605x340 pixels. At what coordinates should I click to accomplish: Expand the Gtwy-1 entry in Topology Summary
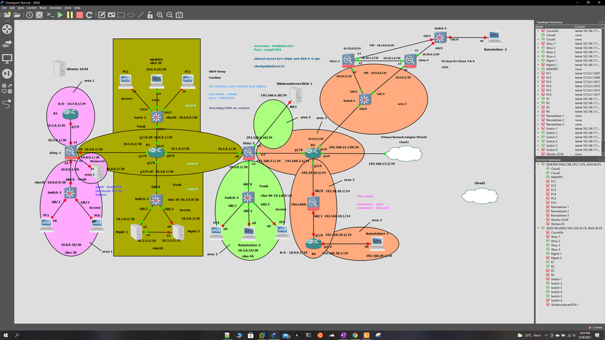pos(538,44)
